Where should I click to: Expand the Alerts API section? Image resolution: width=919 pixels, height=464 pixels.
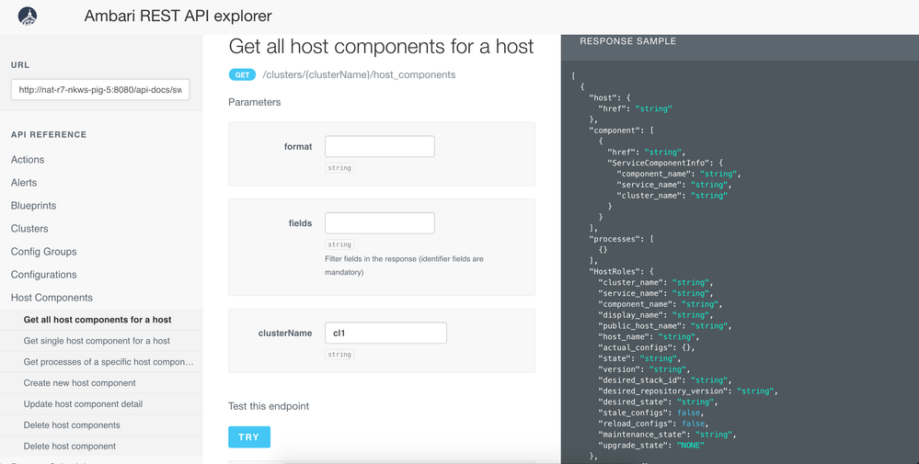(24, 183)
